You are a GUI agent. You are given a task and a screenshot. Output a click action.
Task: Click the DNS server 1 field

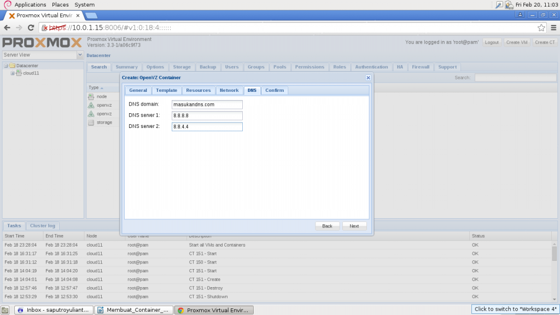pos(207,115)
